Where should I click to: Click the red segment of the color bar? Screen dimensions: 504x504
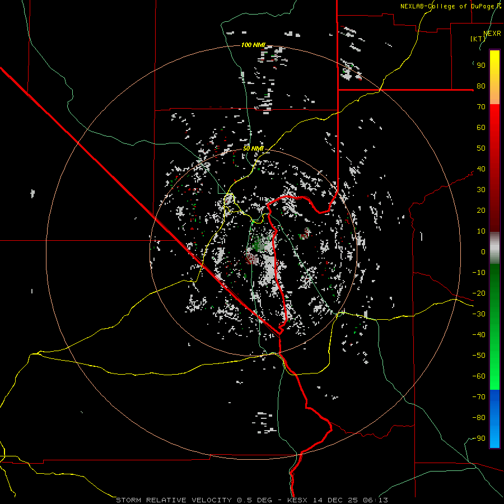tap(494, 167)
